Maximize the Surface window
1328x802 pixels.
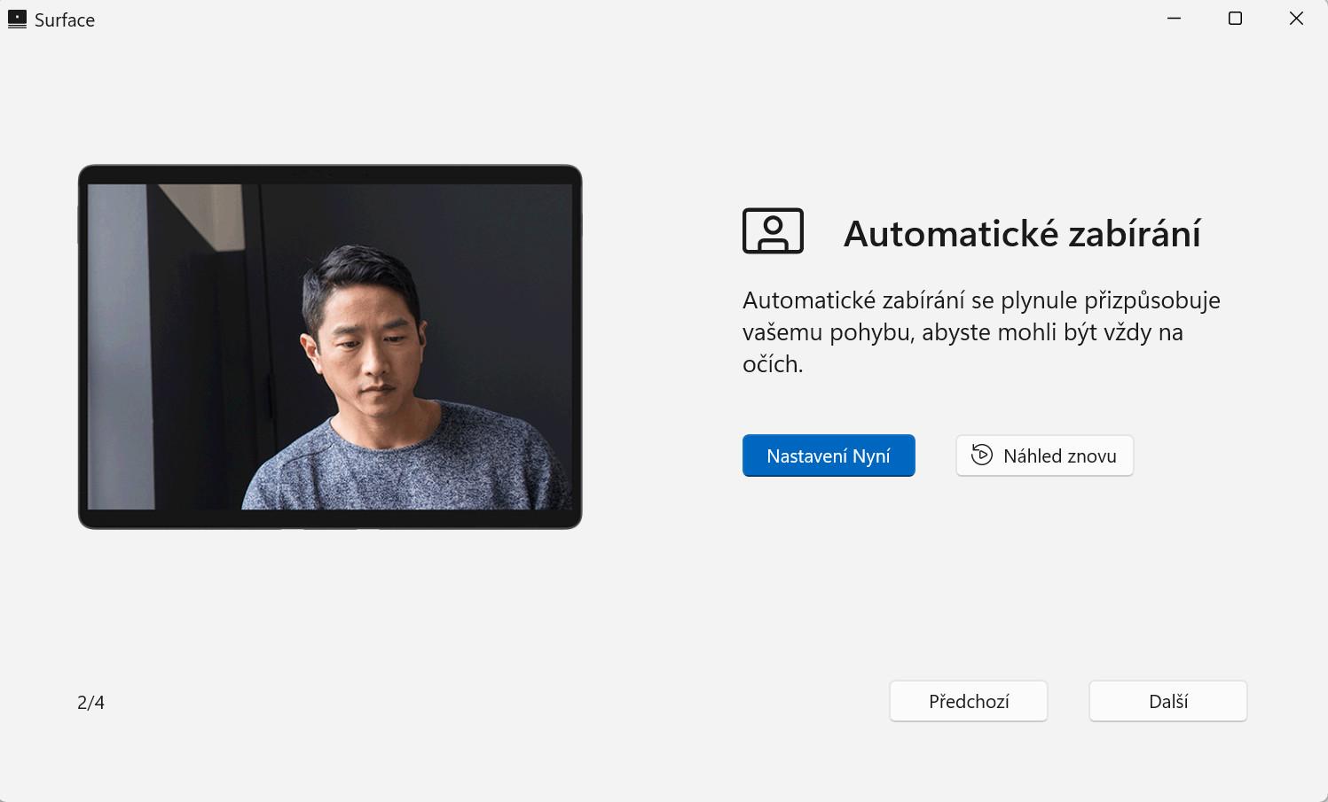(x=1235, y=19)
